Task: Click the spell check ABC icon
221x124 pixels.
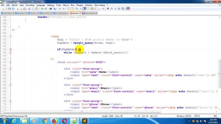Action: 128,9
